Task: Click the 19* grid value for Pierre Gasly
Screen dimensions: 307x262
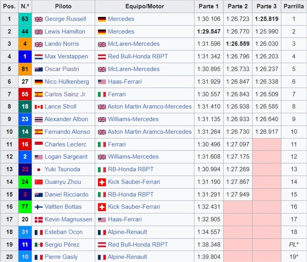Action: (x=294, y=257)
